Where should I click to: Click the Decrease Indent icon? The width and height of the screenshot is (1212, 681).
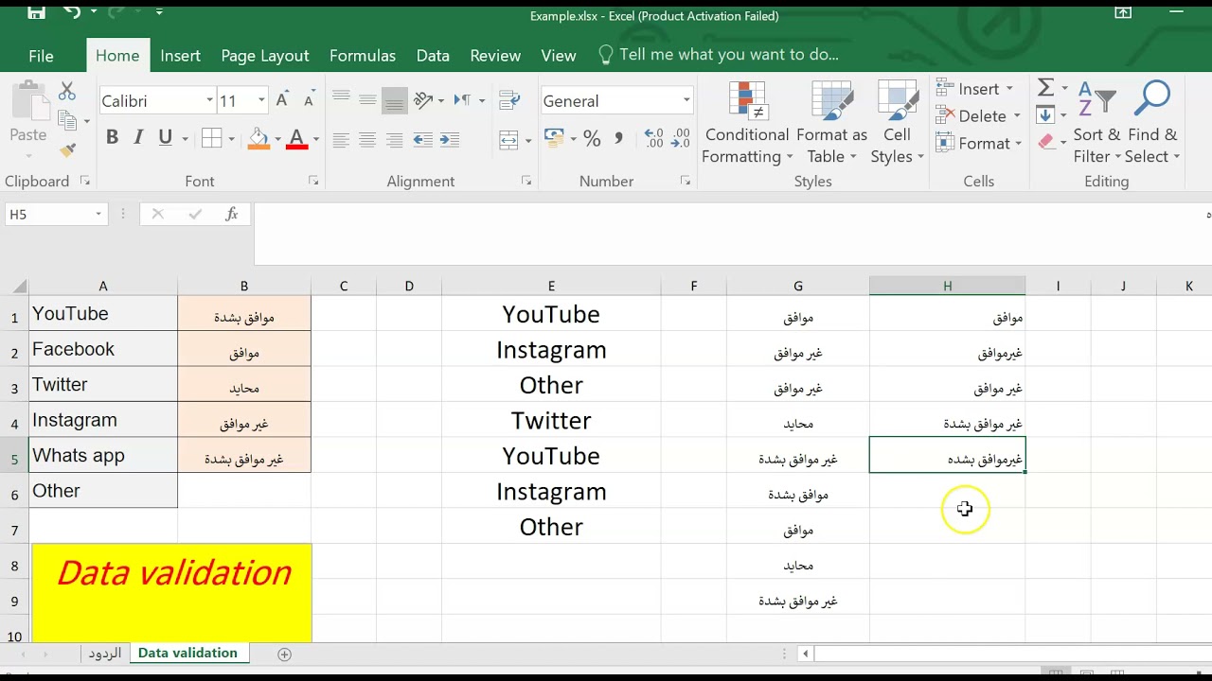[x=422, y=140]
